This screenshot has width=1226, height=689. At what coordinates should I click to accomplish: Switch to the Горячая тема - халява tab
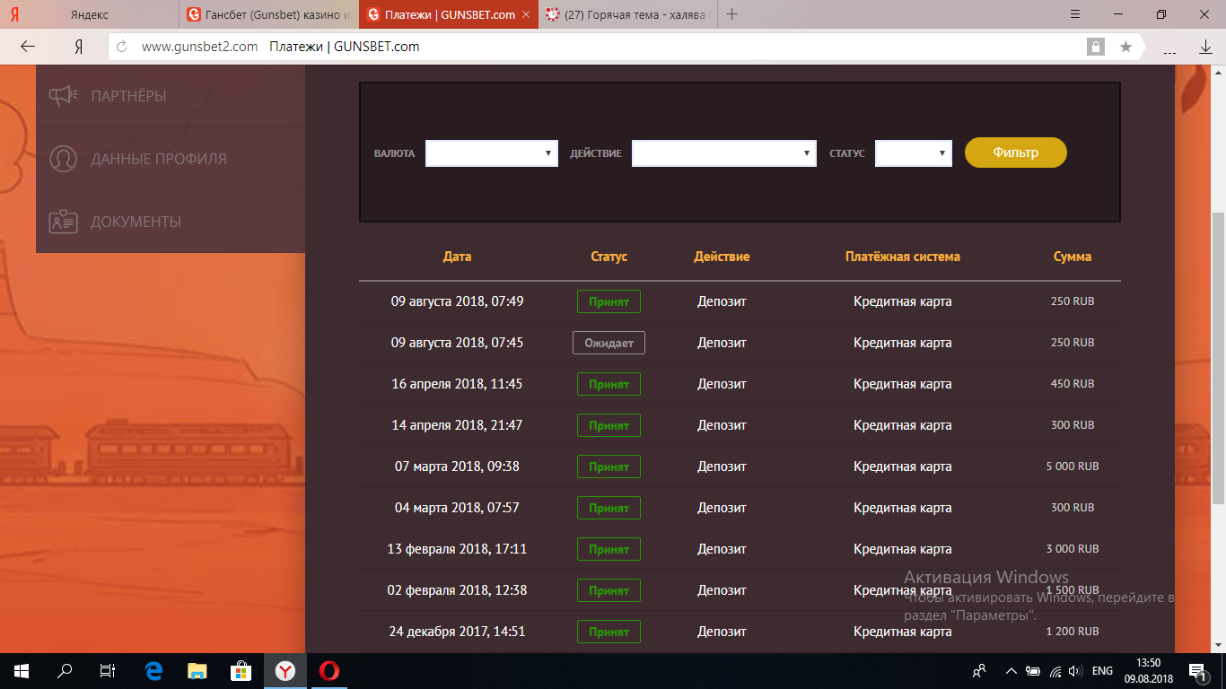point(629,14)
